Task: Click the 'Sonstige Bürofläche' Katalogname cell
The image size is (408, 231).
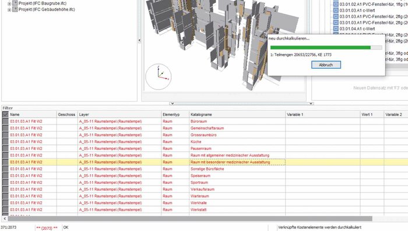Action: pos(237,169)
